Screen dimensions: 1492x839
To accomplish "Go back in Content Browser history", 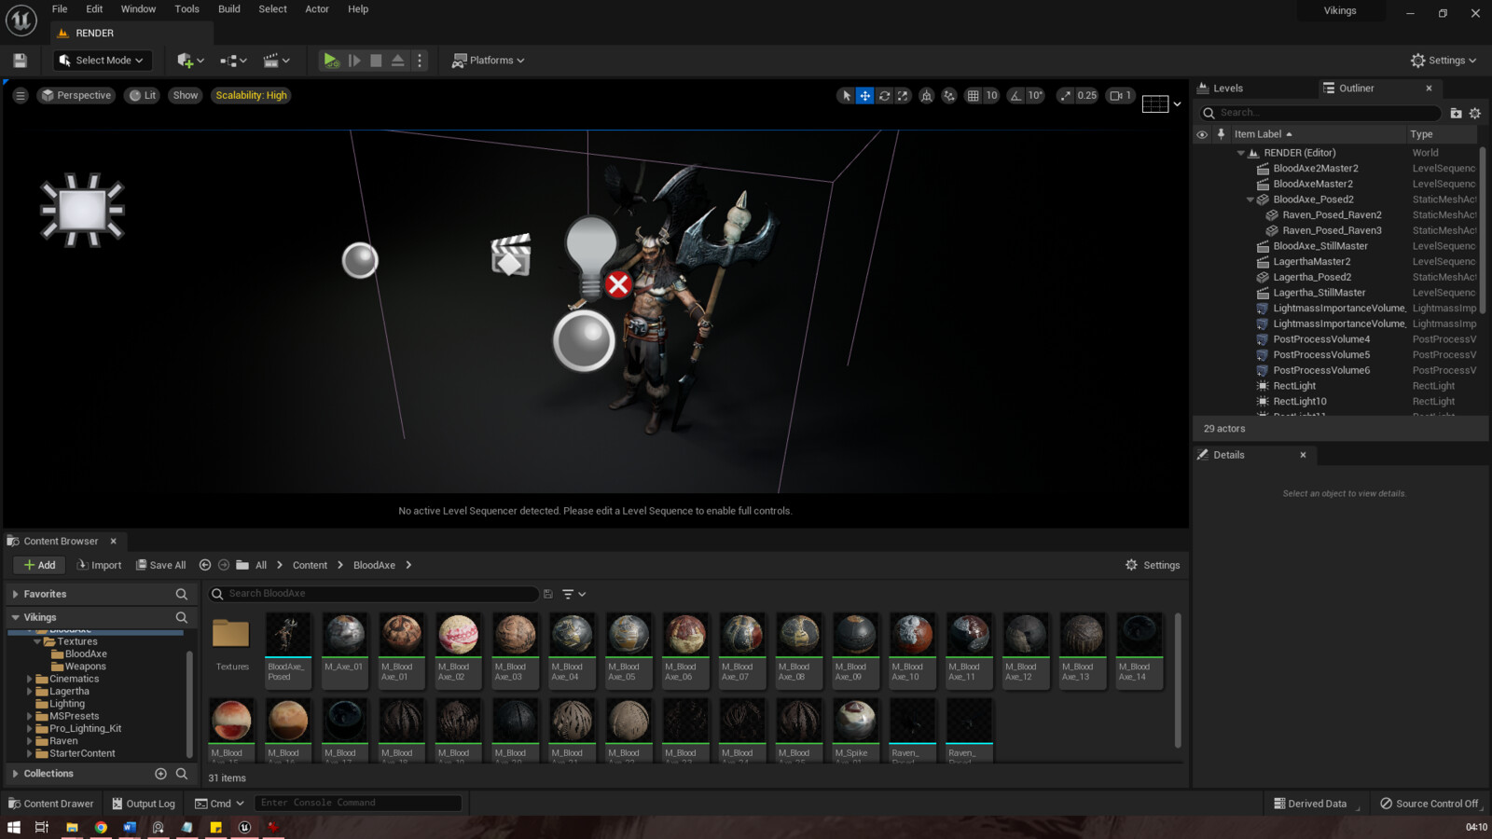I will pyautogui.click(x=205, y=565).
